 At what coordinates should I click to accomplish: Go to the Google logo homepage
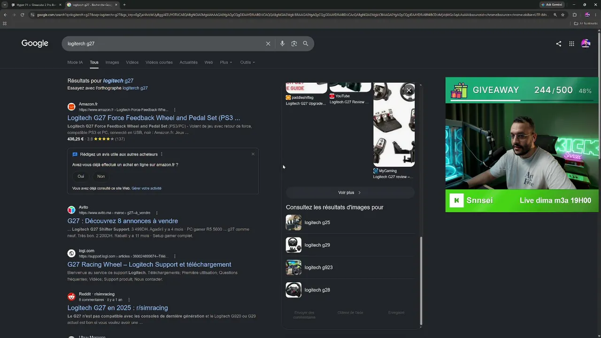[x=35, y=44]
